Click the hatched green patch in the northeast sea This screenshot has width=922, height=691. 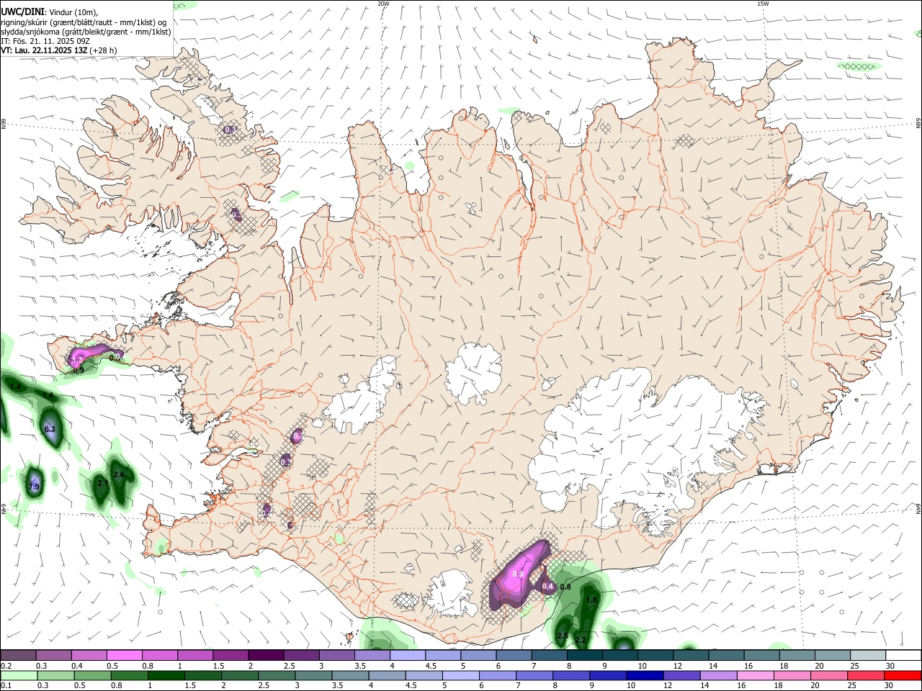point(859,66)
